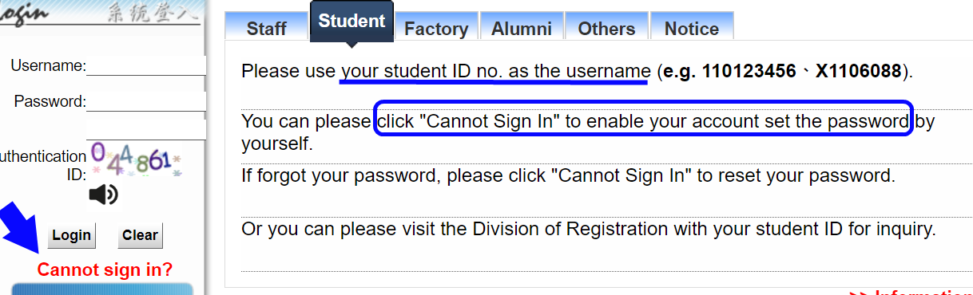Go to the Others tab
Image resolution: width=973 pixels, height=295 pixels.
pos(606,29)
